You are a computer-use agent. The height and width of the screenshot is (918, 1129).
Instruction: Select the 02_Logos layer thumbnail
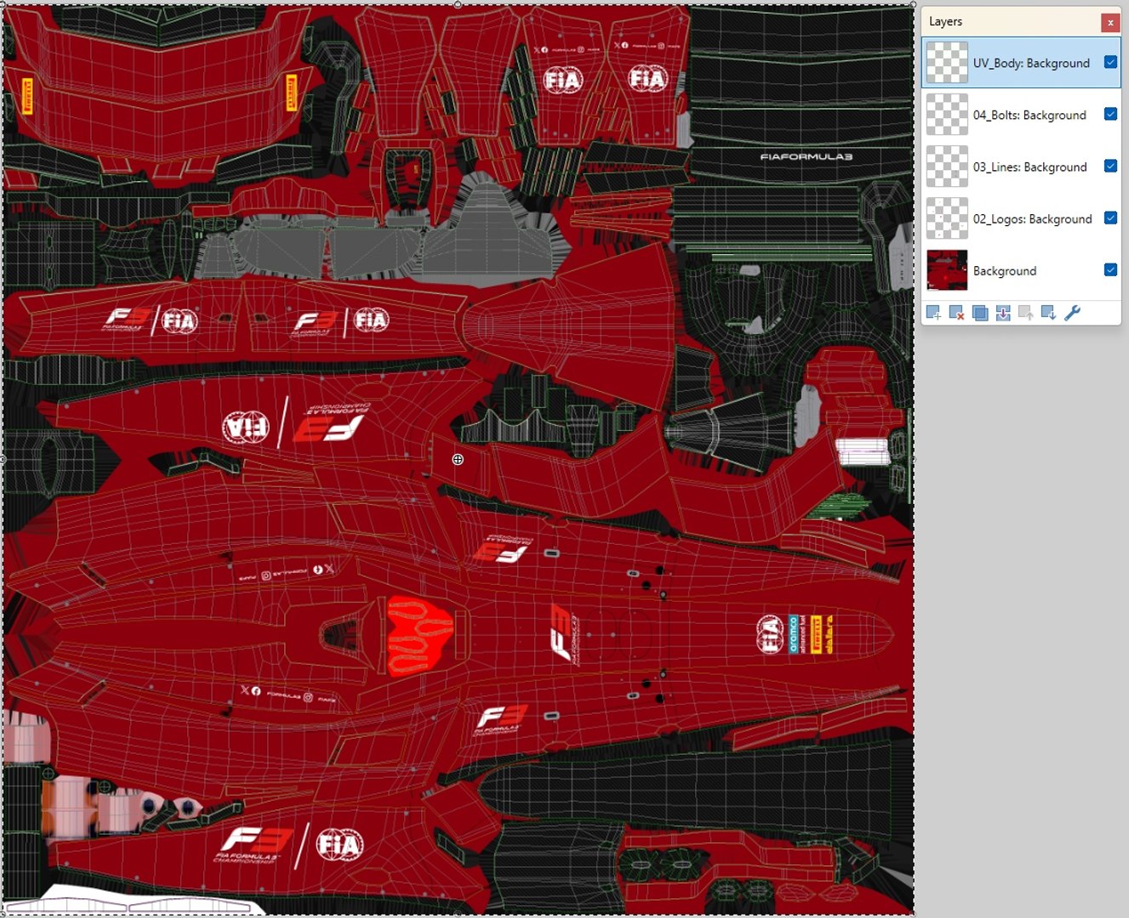point(947,218)
